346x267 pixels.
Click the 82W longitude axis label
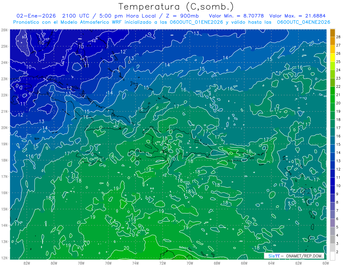[27, 263]
